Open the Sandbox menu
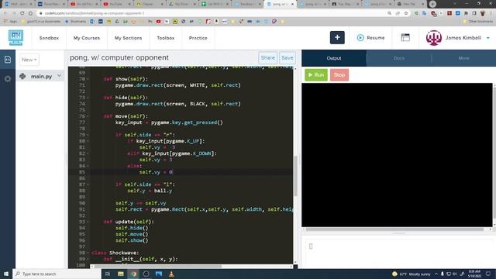Screen dimensions: 496x279 tap(49, 38)
